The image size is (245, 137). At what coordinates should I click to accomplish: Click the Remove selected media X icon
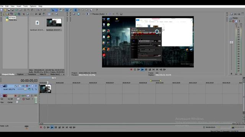24,14
